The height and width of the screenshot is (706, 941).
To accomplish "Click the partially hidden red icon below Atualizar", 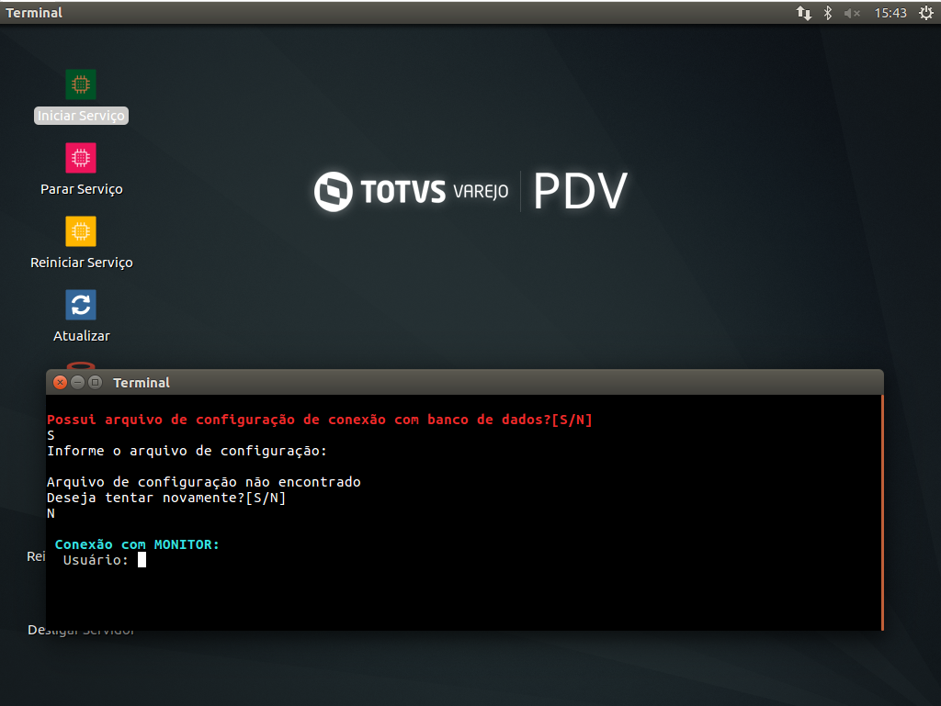I will (81, 365).
